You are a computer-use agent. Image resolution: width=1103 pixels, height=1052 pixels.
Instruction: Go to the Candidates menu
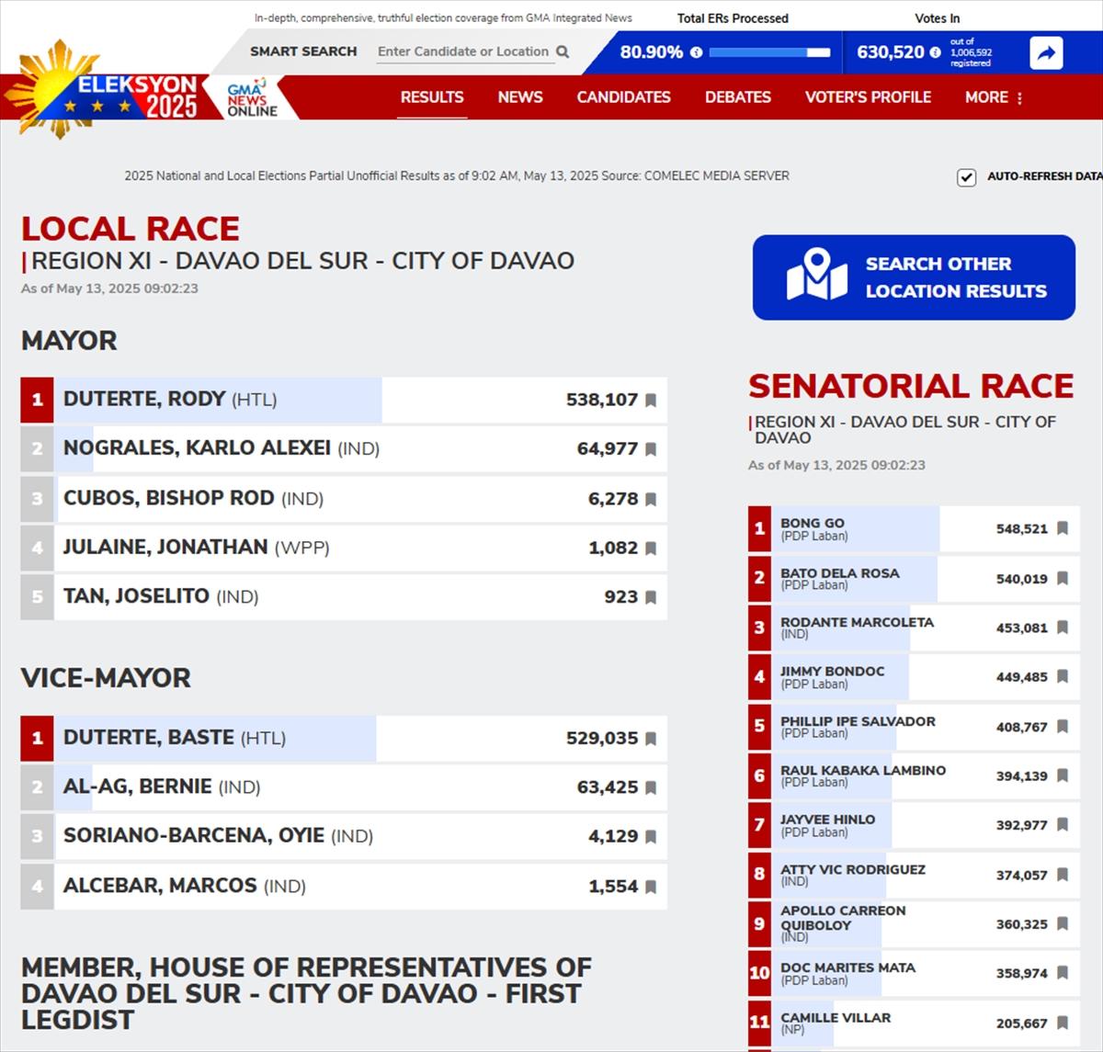click(x=623, y=97)
